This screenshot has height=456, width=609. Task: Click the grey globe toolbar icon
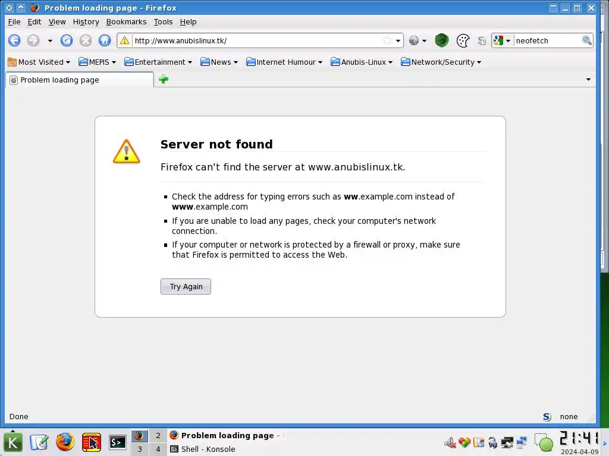(414, 40)
